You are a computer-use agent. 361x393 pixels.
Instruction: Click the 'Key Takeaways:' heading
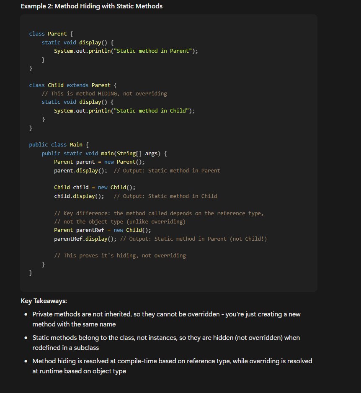[x=44, y=301]
